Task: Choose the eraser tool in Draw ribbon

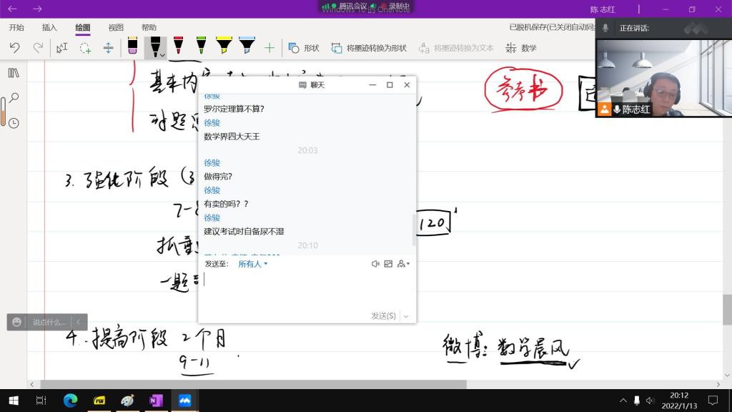Action: click(132, 47)
